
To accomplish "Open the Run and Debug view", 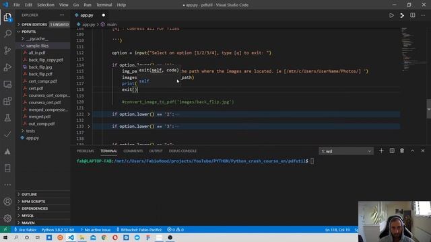I will (7, 67).
